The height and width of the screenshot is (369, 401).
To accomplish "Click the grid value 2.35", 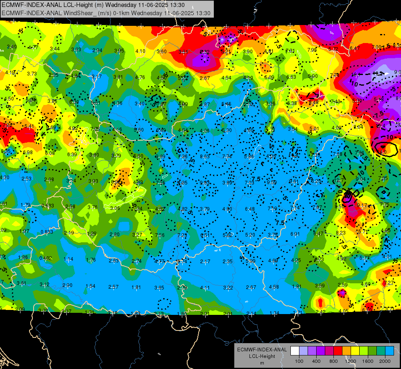I will [x=228, y=262].
